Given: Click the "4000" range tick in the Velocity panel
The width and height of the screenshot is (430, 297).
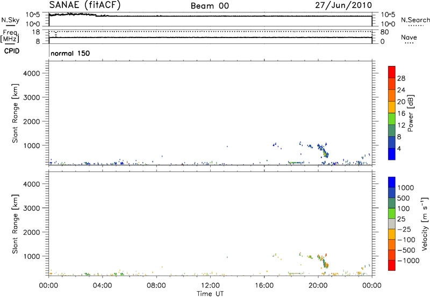Looking at the screenshot, I should pyautogui.click(x=32, y=184).
